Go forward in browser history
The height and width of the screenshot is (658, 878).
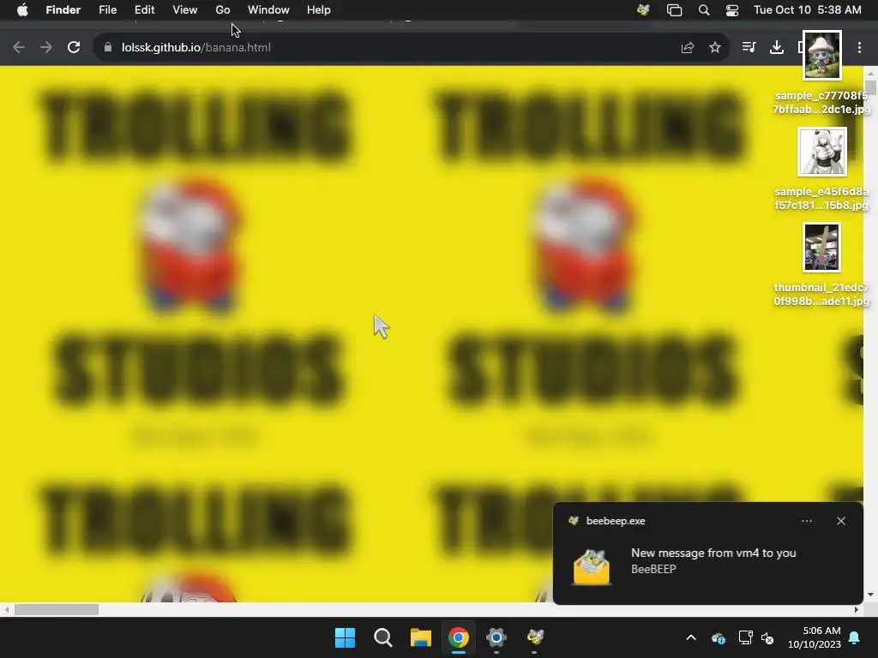(x=46, y=48)
